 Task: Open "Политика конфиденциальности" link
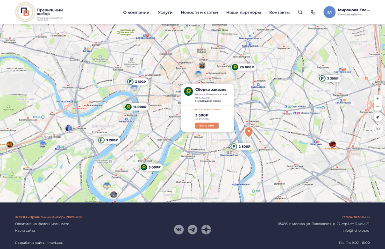click(x=42, y=224)
